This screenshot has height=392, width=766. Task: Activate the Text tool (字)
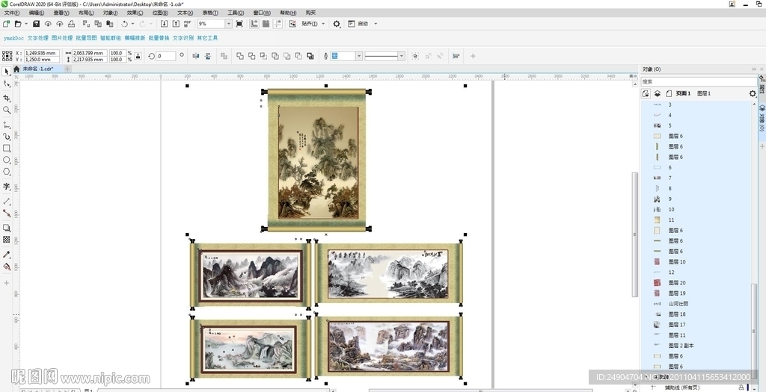7,187
